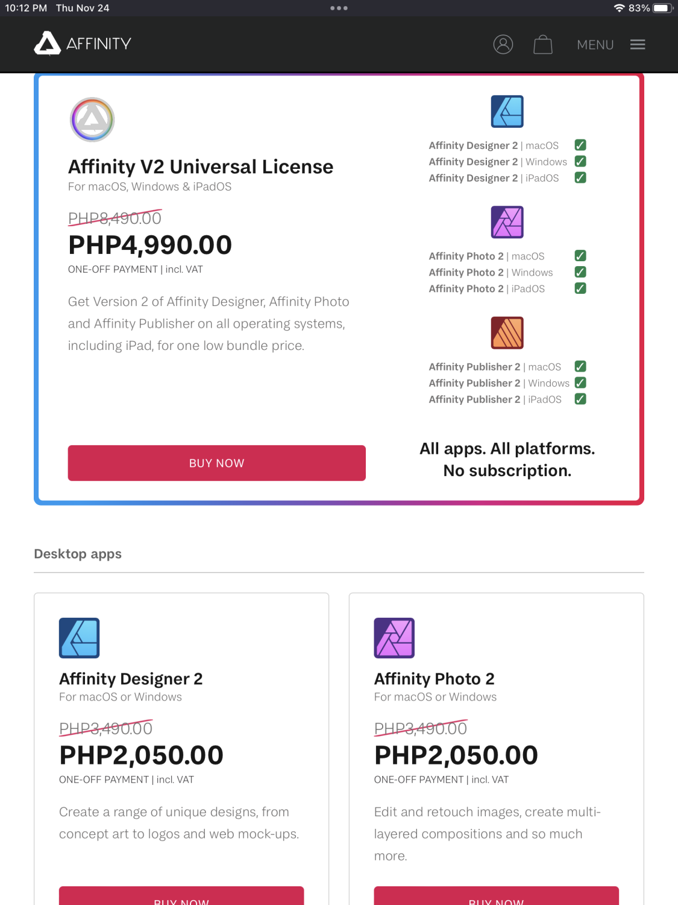Open the shopping bag icon
The height and width of the screenshot is (905, 678).
pyautogui.click(x=542, y=44)
